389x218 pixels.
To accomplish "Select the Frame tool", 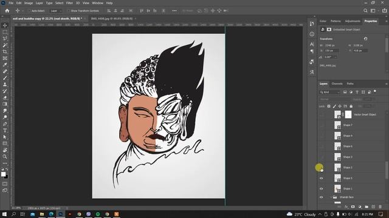I will [x=5, y=58].
